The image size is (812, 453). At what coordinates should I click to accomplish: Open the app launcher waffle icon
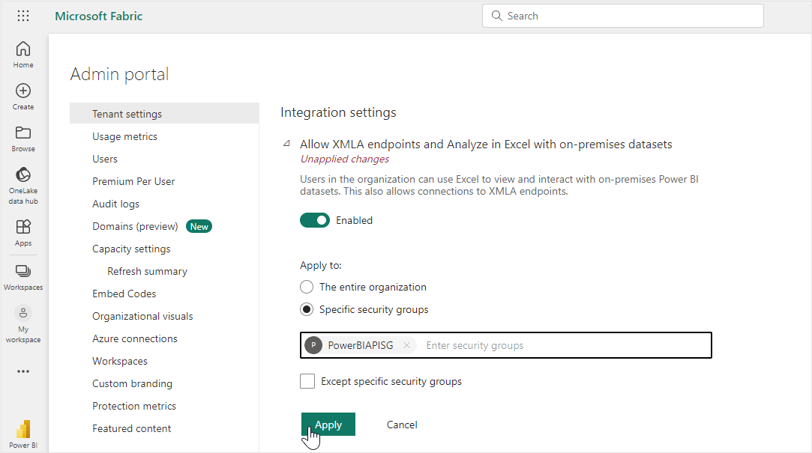click(x=23, y=16)
